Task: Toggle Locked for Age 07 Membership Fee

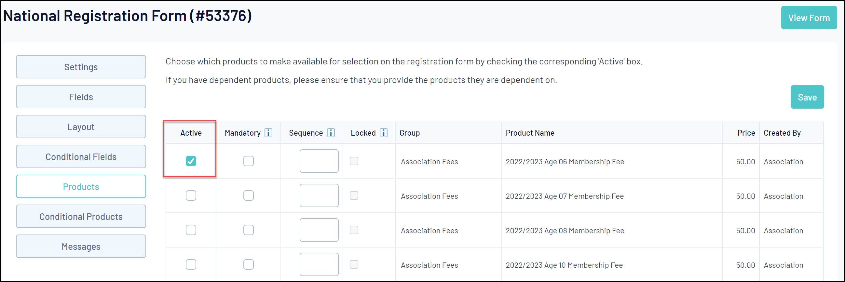Action: click(354, 196)
